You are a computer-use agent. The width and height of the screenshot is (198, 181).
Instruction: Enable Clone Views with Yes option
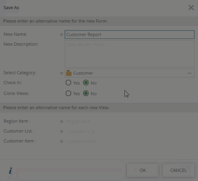coord(68,93)
